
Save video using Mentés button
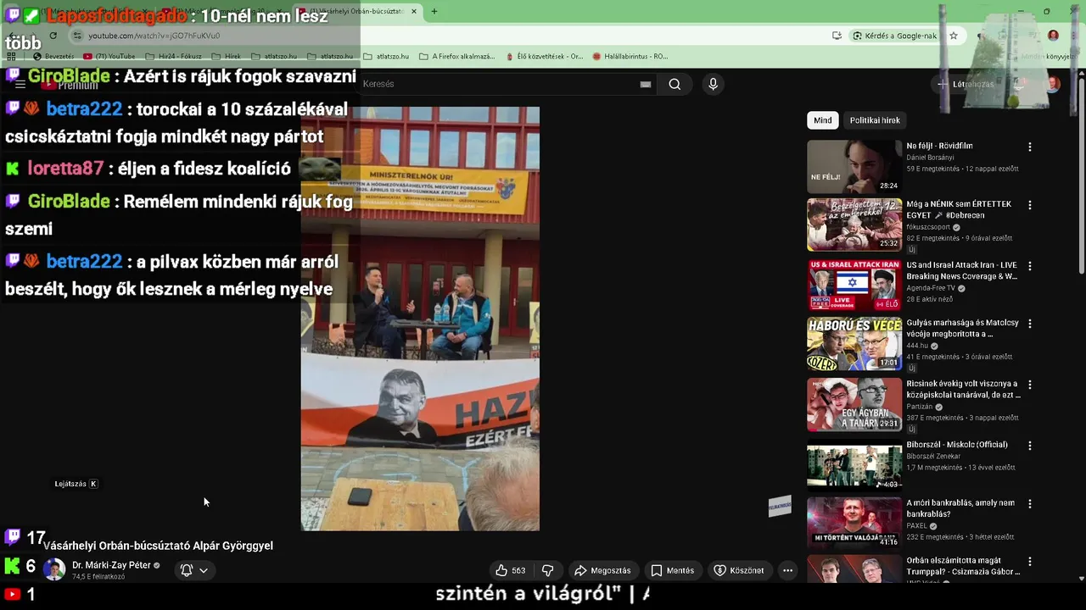tap(672, 570)
